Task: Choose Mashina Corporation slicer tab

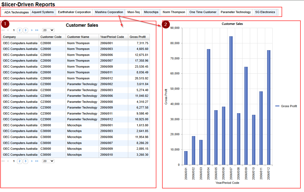Action: [x=109, y=12]
